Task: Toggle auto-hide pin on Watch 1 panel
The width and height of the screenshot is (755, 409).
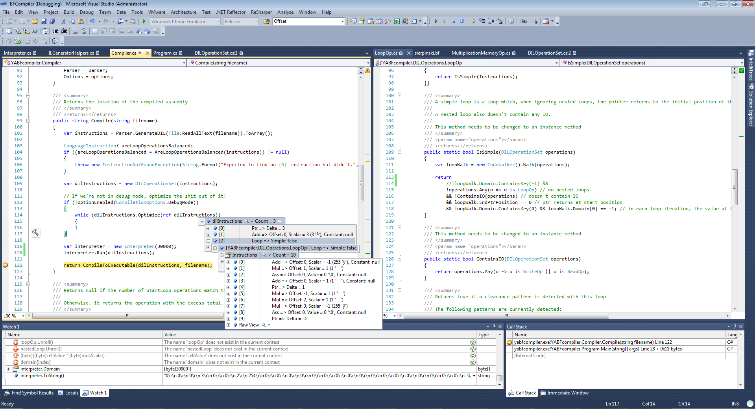Action: [x=494, y=326]
